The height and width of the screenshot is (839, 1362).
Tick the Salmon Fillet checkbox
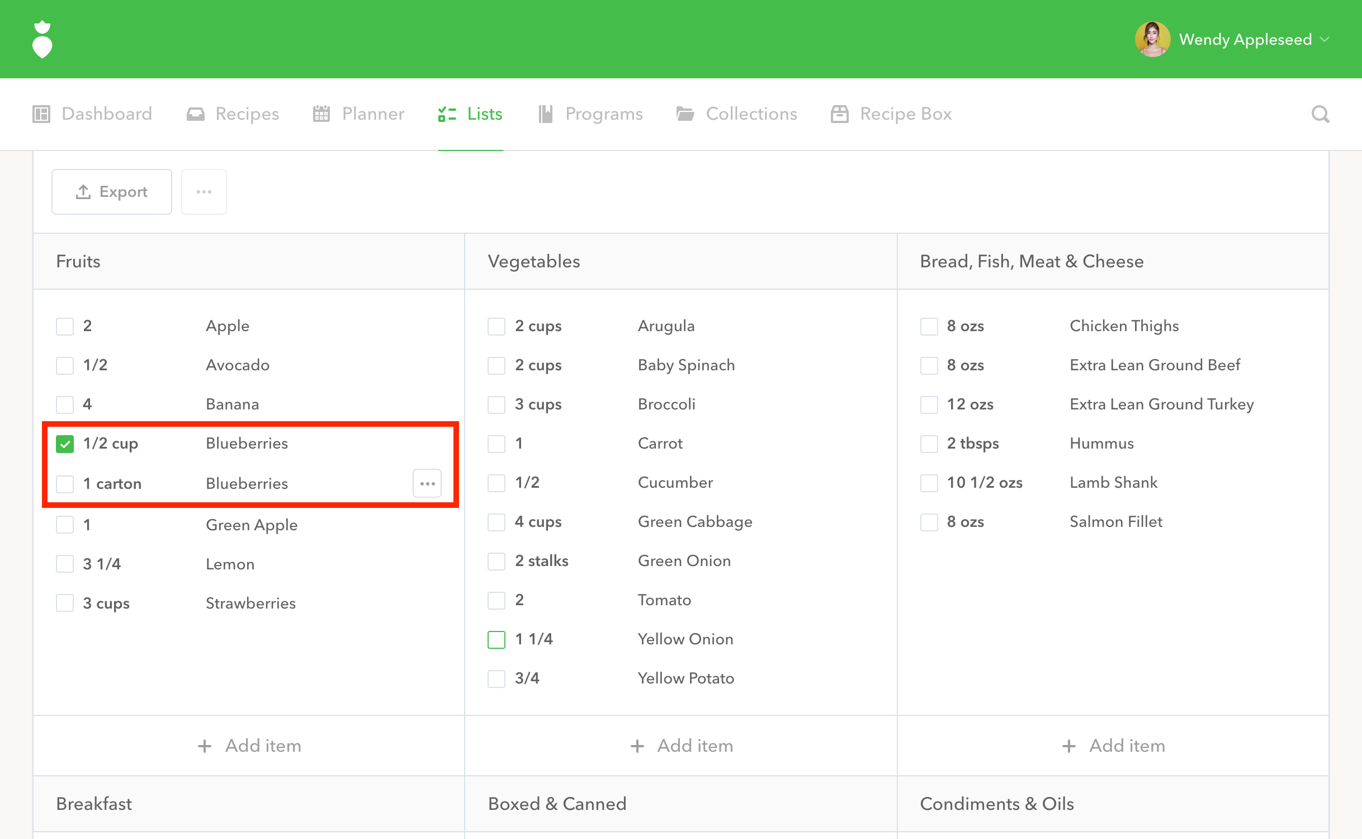click(929, 522)
